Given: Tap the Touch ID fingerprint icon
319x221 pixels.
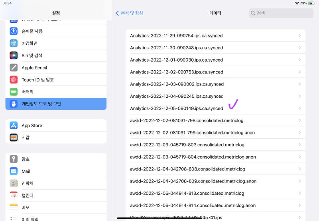Looking at the screenshot, I should click(x=14, y=79).
